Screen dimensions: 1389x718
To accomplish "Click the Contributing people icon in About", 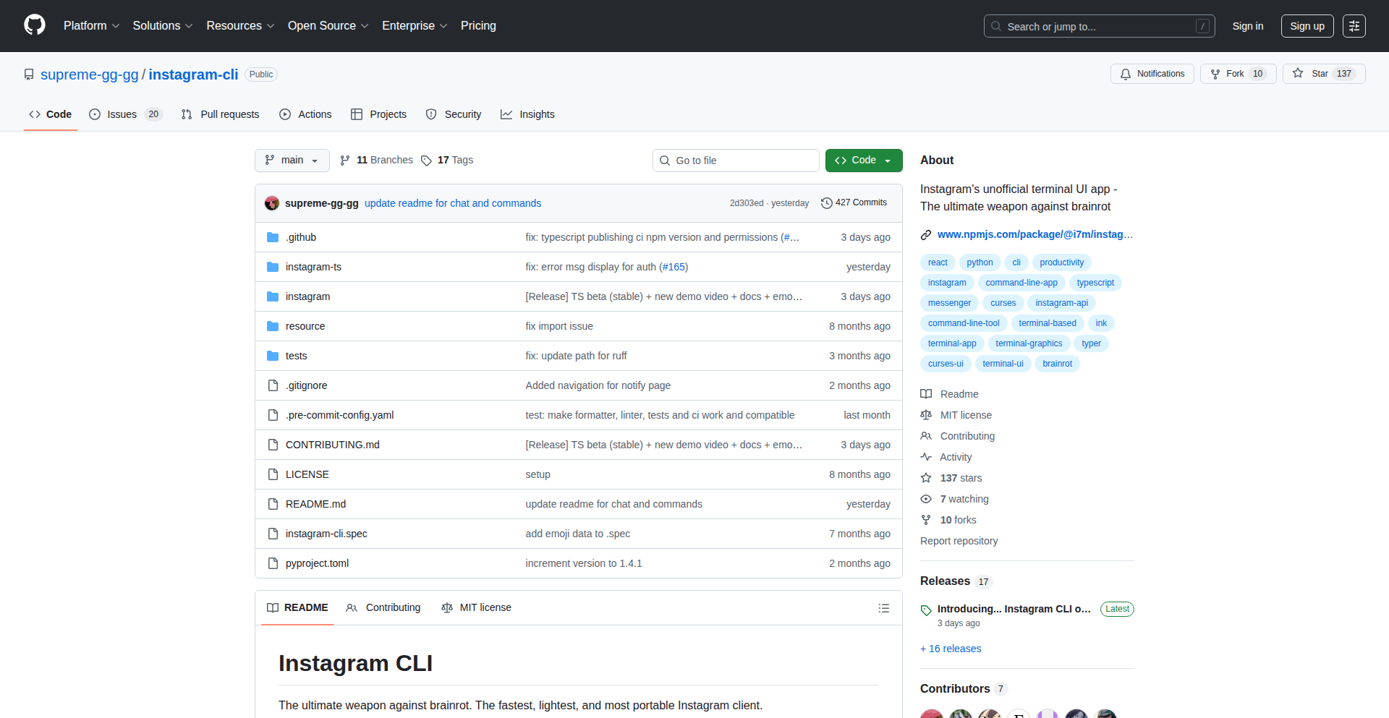I will click(926, 436).
